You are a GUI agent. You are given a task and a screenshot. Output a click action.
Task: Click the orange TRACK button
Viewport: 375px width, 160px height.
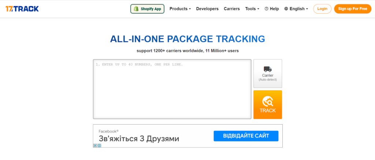tap(268, 105)
